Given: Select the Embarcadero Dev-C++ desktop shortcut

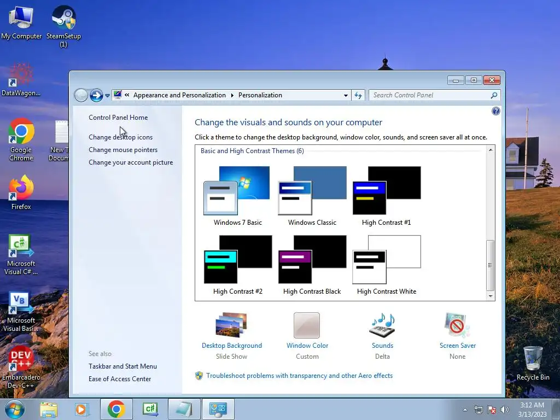Looking at the screenshot, I should [21, 367].
